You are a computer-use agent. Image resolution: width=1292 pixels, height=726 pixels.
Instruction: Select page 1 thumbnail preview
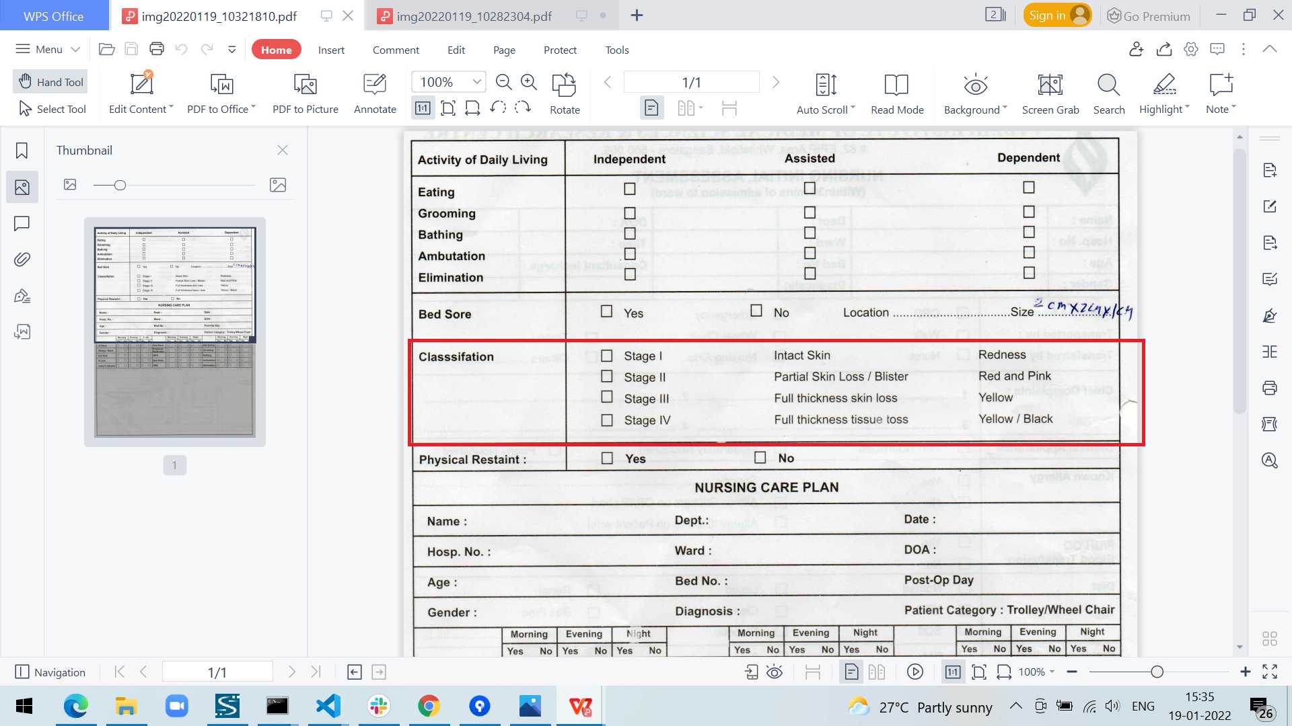[x=175, y=332]
